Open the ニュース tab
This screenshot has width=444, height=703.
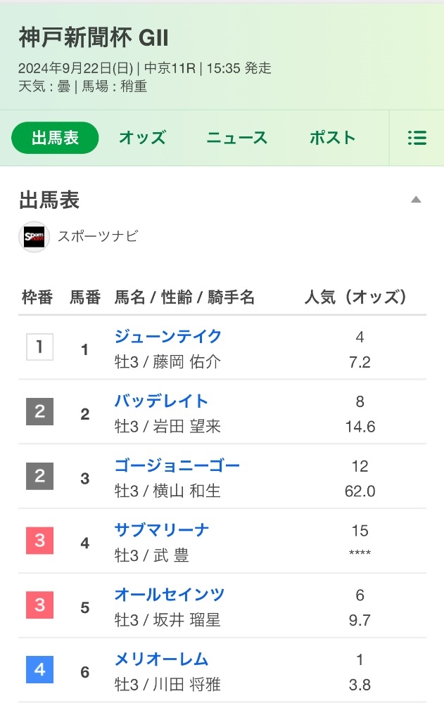pos(237,138)
